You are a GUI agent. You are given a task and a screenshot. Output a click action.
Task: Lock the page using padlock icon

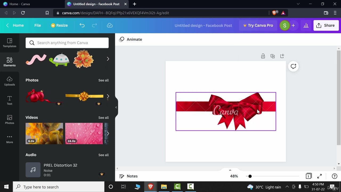tap(263, 56)
